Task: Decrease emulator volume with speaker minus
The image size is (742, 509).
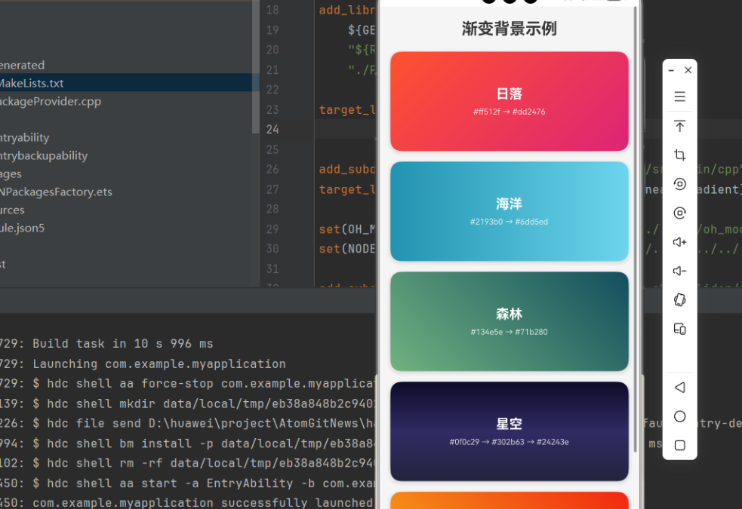Action: click(x=679, y=271)
